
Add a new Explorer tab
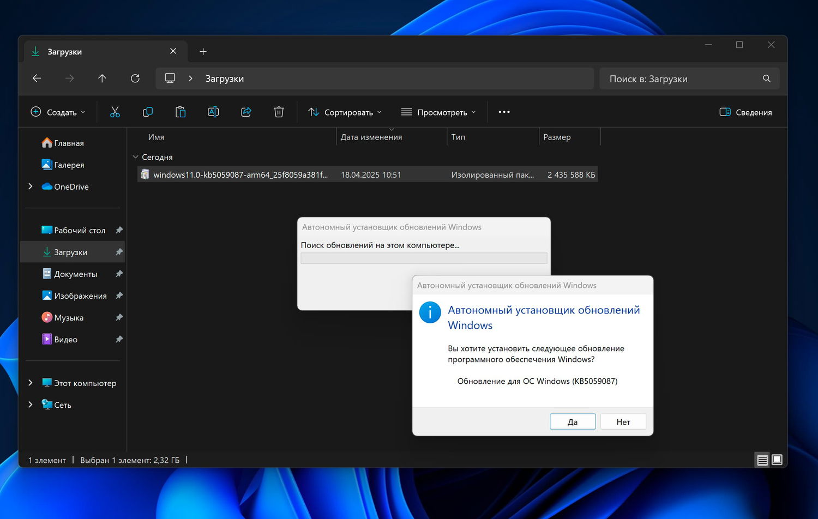click(203, 51)
